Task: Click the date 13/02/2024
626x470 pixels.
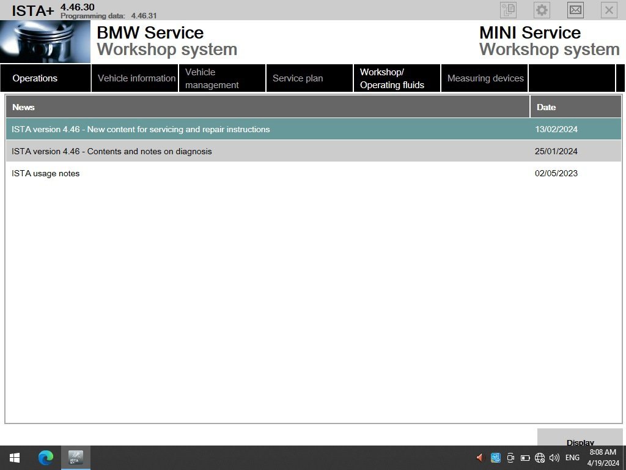Action: 556,129
